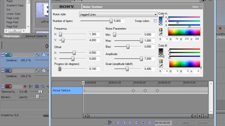Click the Bias slider handle
Screen dimensions: 225x126
click(x=128, y=47)
